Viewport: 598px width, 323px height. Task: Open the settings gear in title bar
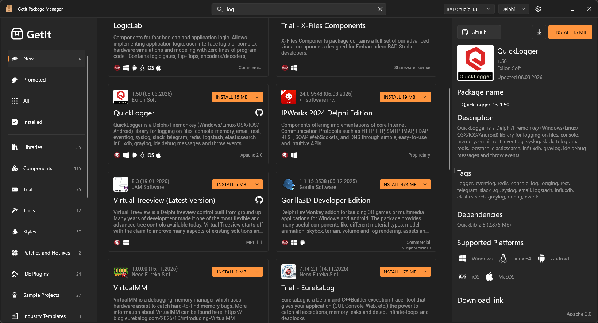coord(538,9)
